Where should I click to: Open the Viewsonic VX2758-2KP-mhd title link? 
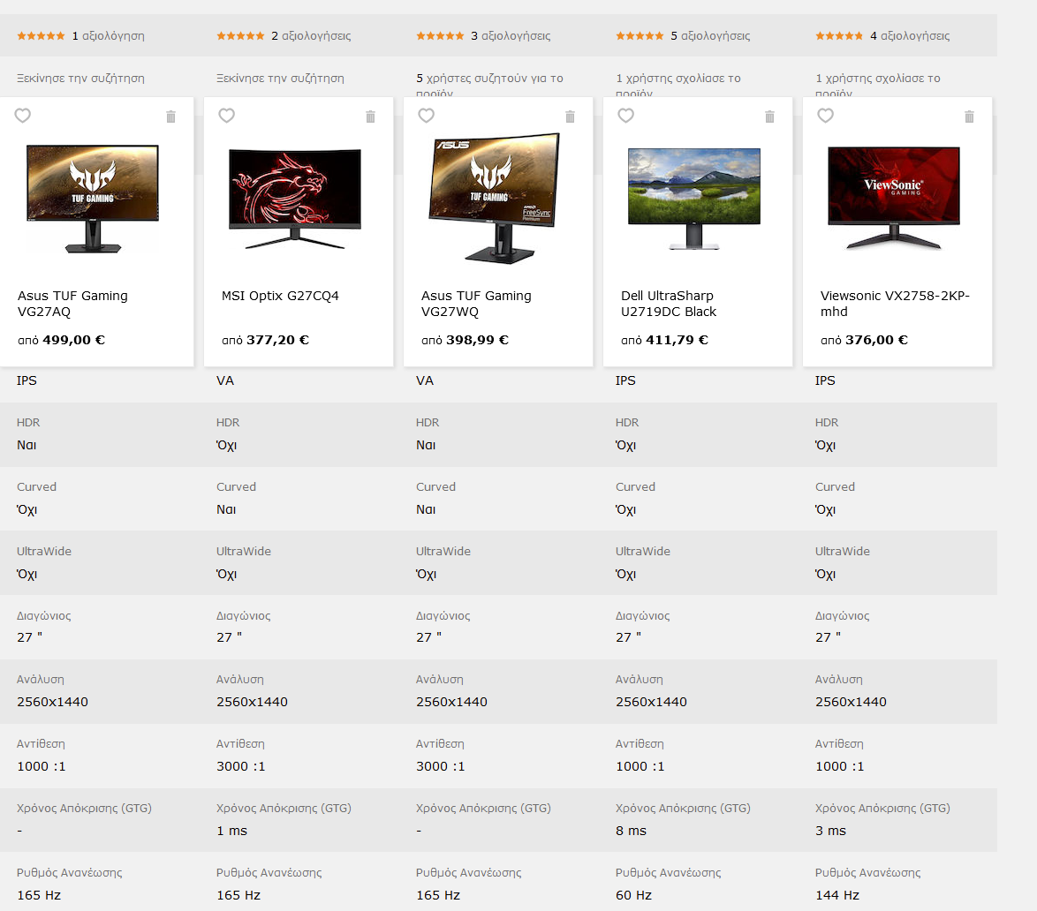[x=895, y=304]
